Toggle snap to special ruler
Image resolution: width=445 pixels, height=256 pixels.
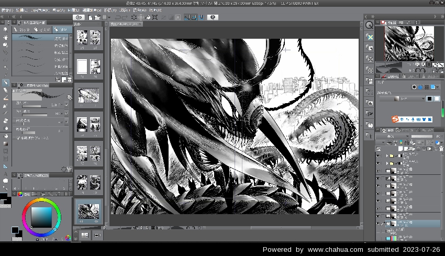(x=194, y=17)
